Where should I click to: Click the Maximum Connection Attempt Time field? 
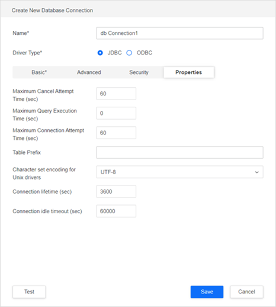click(116, 133)
